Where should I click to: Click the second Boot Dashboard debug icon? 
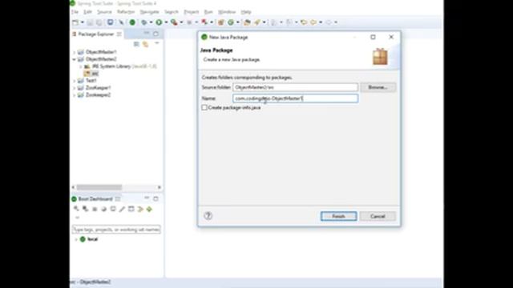pos(86,209)
